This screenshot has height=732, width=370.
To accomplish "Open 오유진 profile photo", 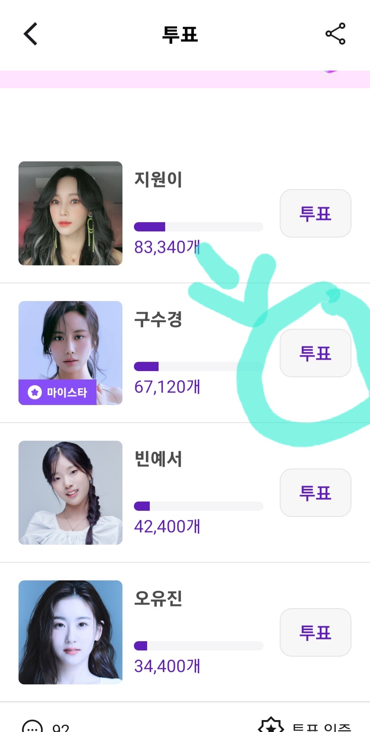I will coord(70,632).
